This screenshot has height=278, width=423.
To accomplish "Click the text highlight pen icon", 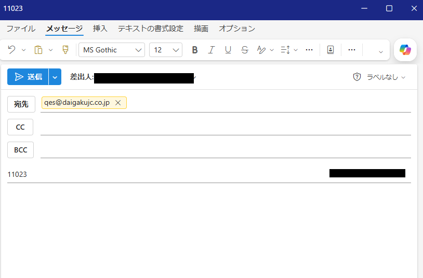I will (261, 50).
